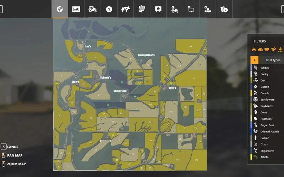Toggle the Soybeans fruit type filter

pyautogui.click(x=267, y=106)
